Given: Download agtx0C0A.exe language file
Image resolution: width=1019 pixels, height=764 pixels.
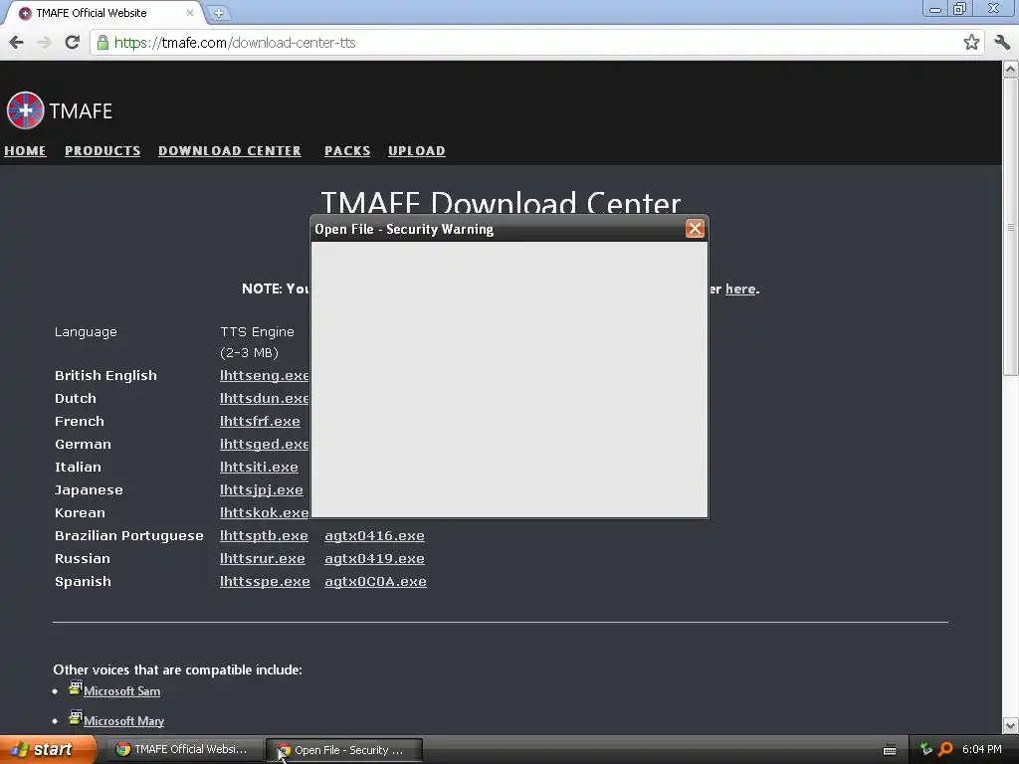Looking at the screenshot, I should coord(375,581).
